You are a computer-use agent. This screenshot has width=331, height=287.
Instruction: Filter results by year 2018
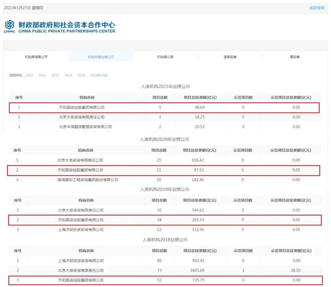81,75
